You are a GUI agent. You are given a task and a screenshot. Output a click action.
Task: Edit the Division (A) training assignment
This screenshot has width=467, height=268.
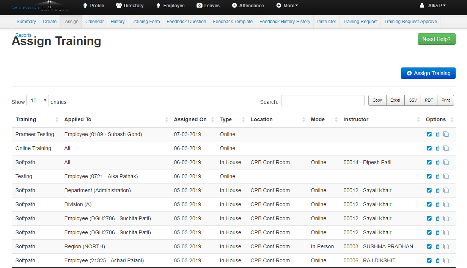(x=429, y=204)
